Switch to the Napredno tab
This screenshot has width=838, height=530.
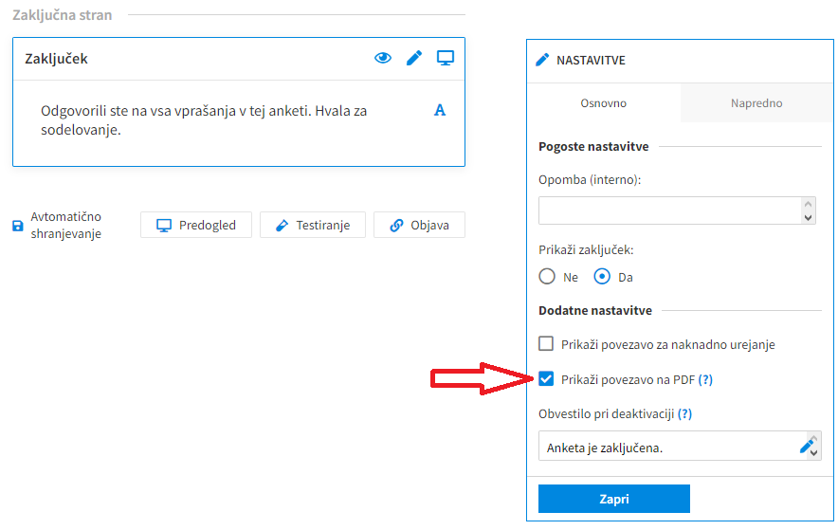(756, 103)
